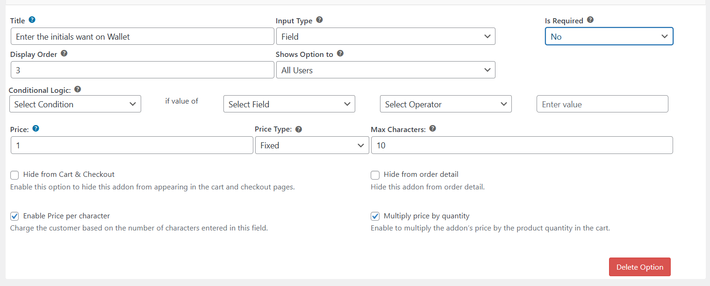Click the help icon beside Input Type
The width and height of the screenshot is (710, 286).
coord(319,20)
